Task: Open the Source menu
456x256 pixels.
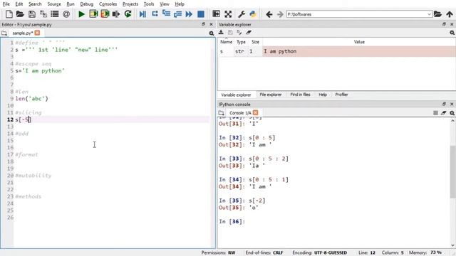Action: coord(54,4)
